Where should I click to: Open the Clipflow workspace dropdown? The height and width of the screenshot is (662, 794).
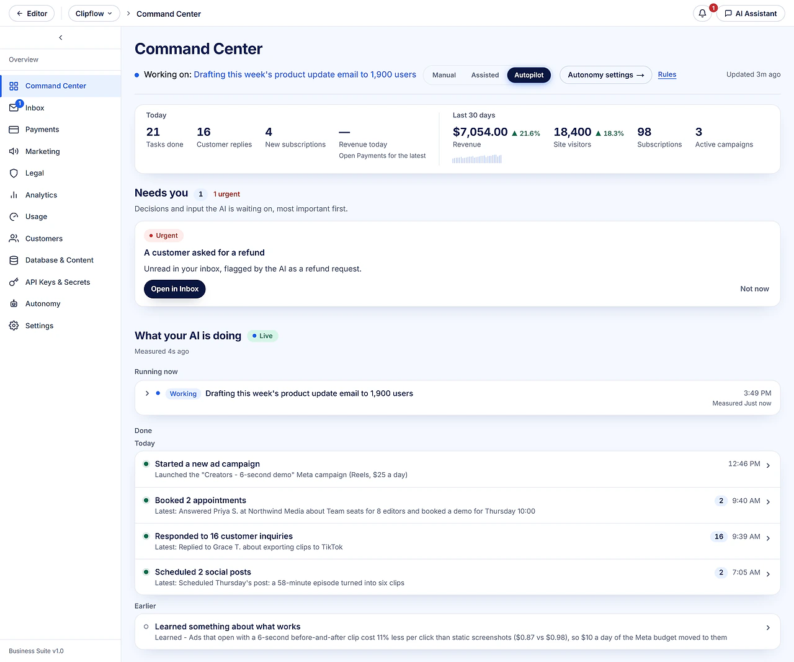[94, 14]
